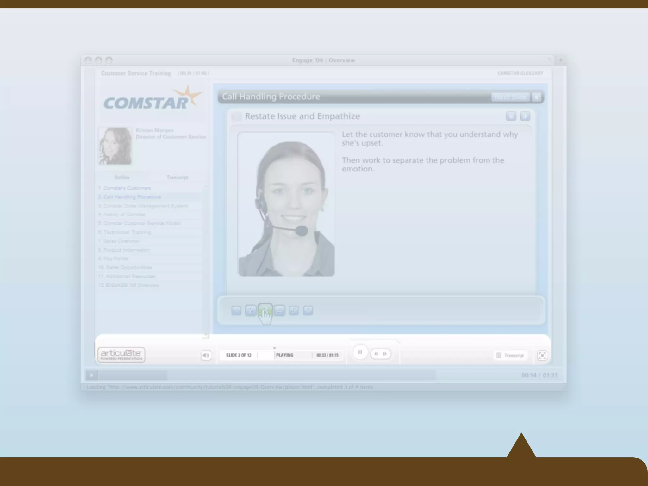Click next step arrow beside Restate Issue title
The height and width of the screenshot is (486, 648).
[525, 116]
